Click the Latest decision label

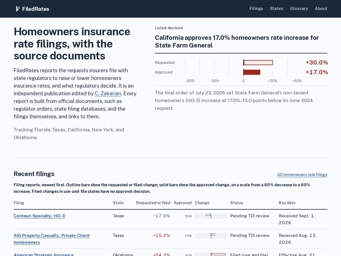tap(169, 28)
